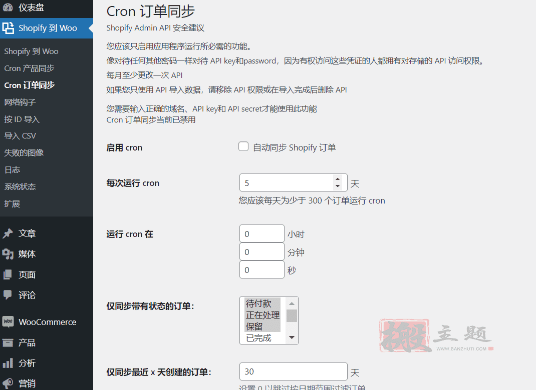Open the Shopify 到 Woo submenu link
This screenshot has height=390, width=536.
click(x=31, y=51)
